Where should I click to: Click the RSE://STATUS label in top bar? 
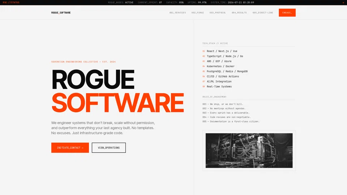(11, 3)
